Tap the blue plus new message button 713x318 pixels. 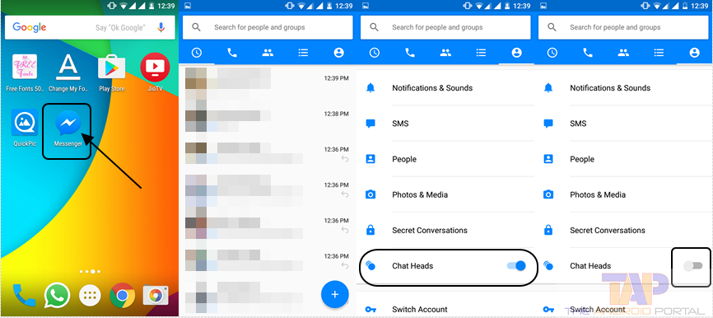point(334,295)
